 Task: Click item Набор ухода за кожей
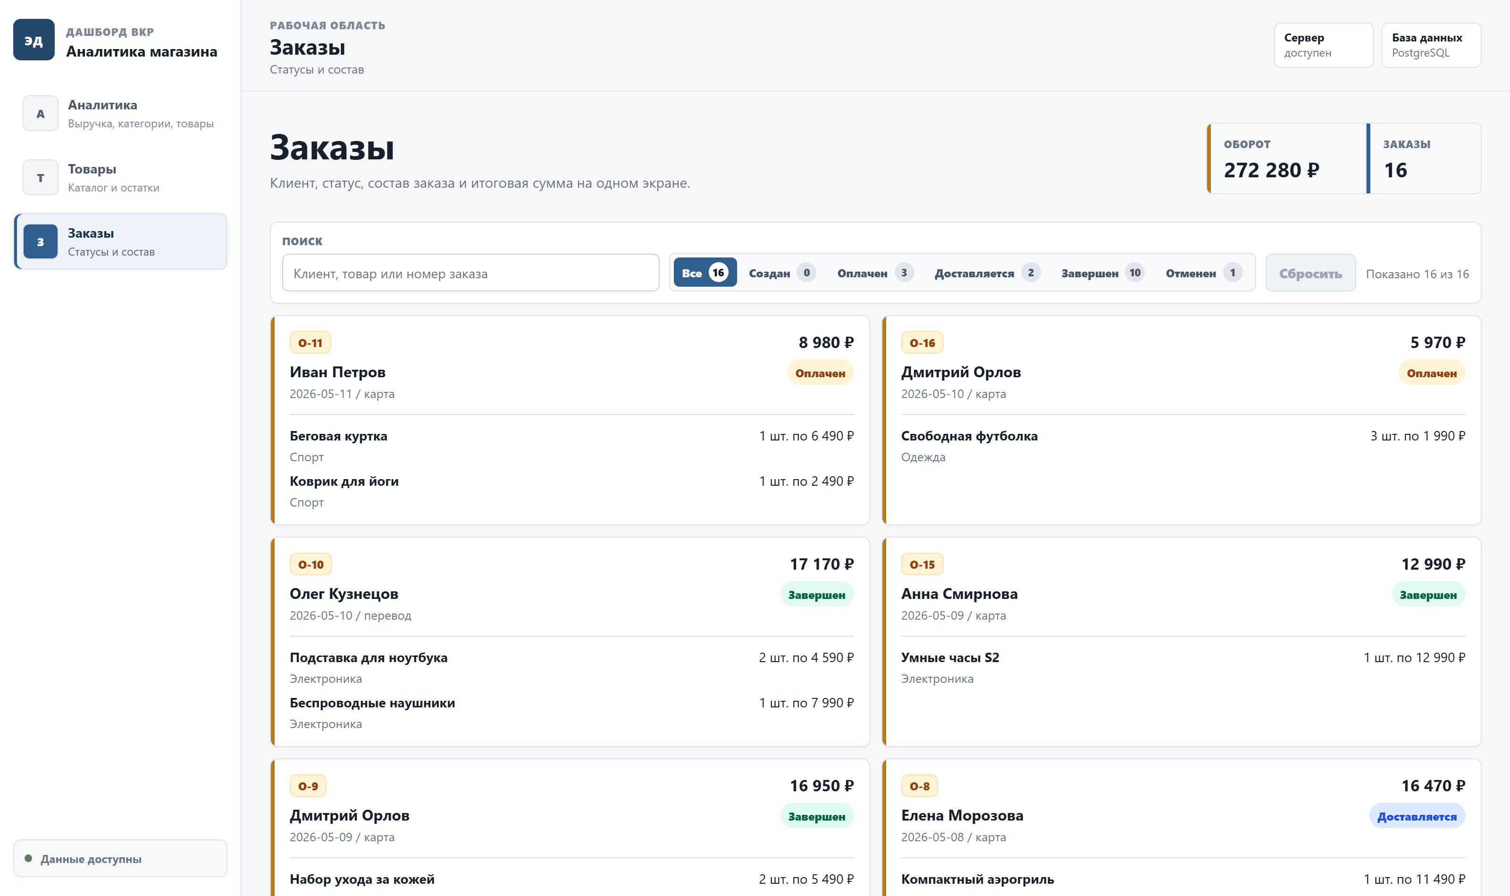click(x=362, y=879)
